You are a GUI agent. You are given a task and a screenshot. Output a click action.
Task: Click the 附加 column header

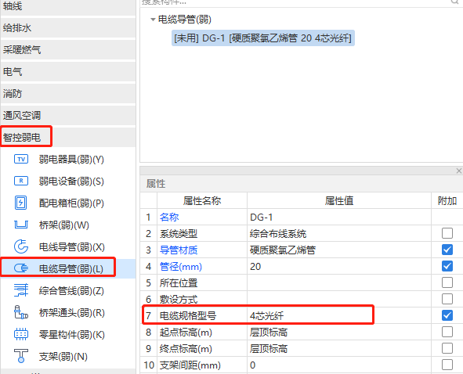click(x=447, y=201)
